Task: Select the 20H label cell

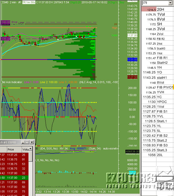Action: [165, 9]
